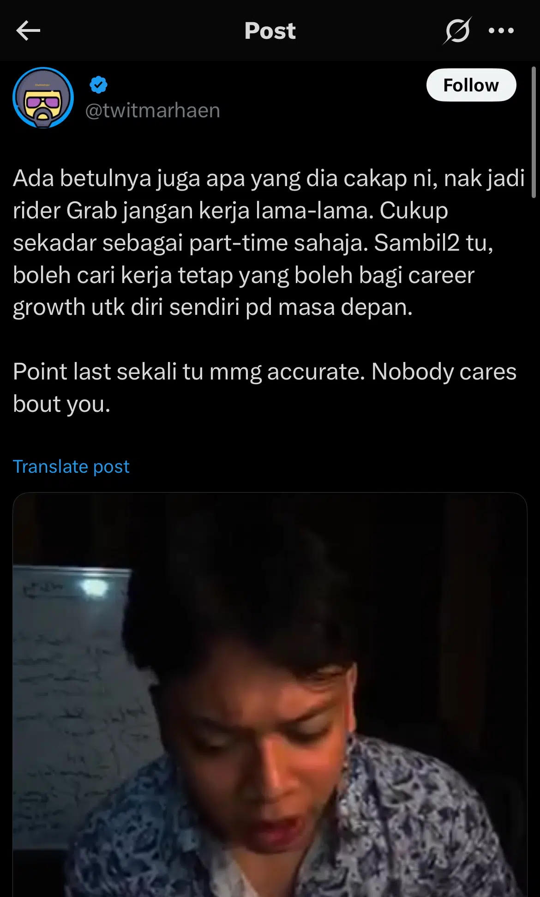This screenshot has height=897, width=540.
Task: Open the profile avatar with sunglasses
Action: [x=43, y=97]
